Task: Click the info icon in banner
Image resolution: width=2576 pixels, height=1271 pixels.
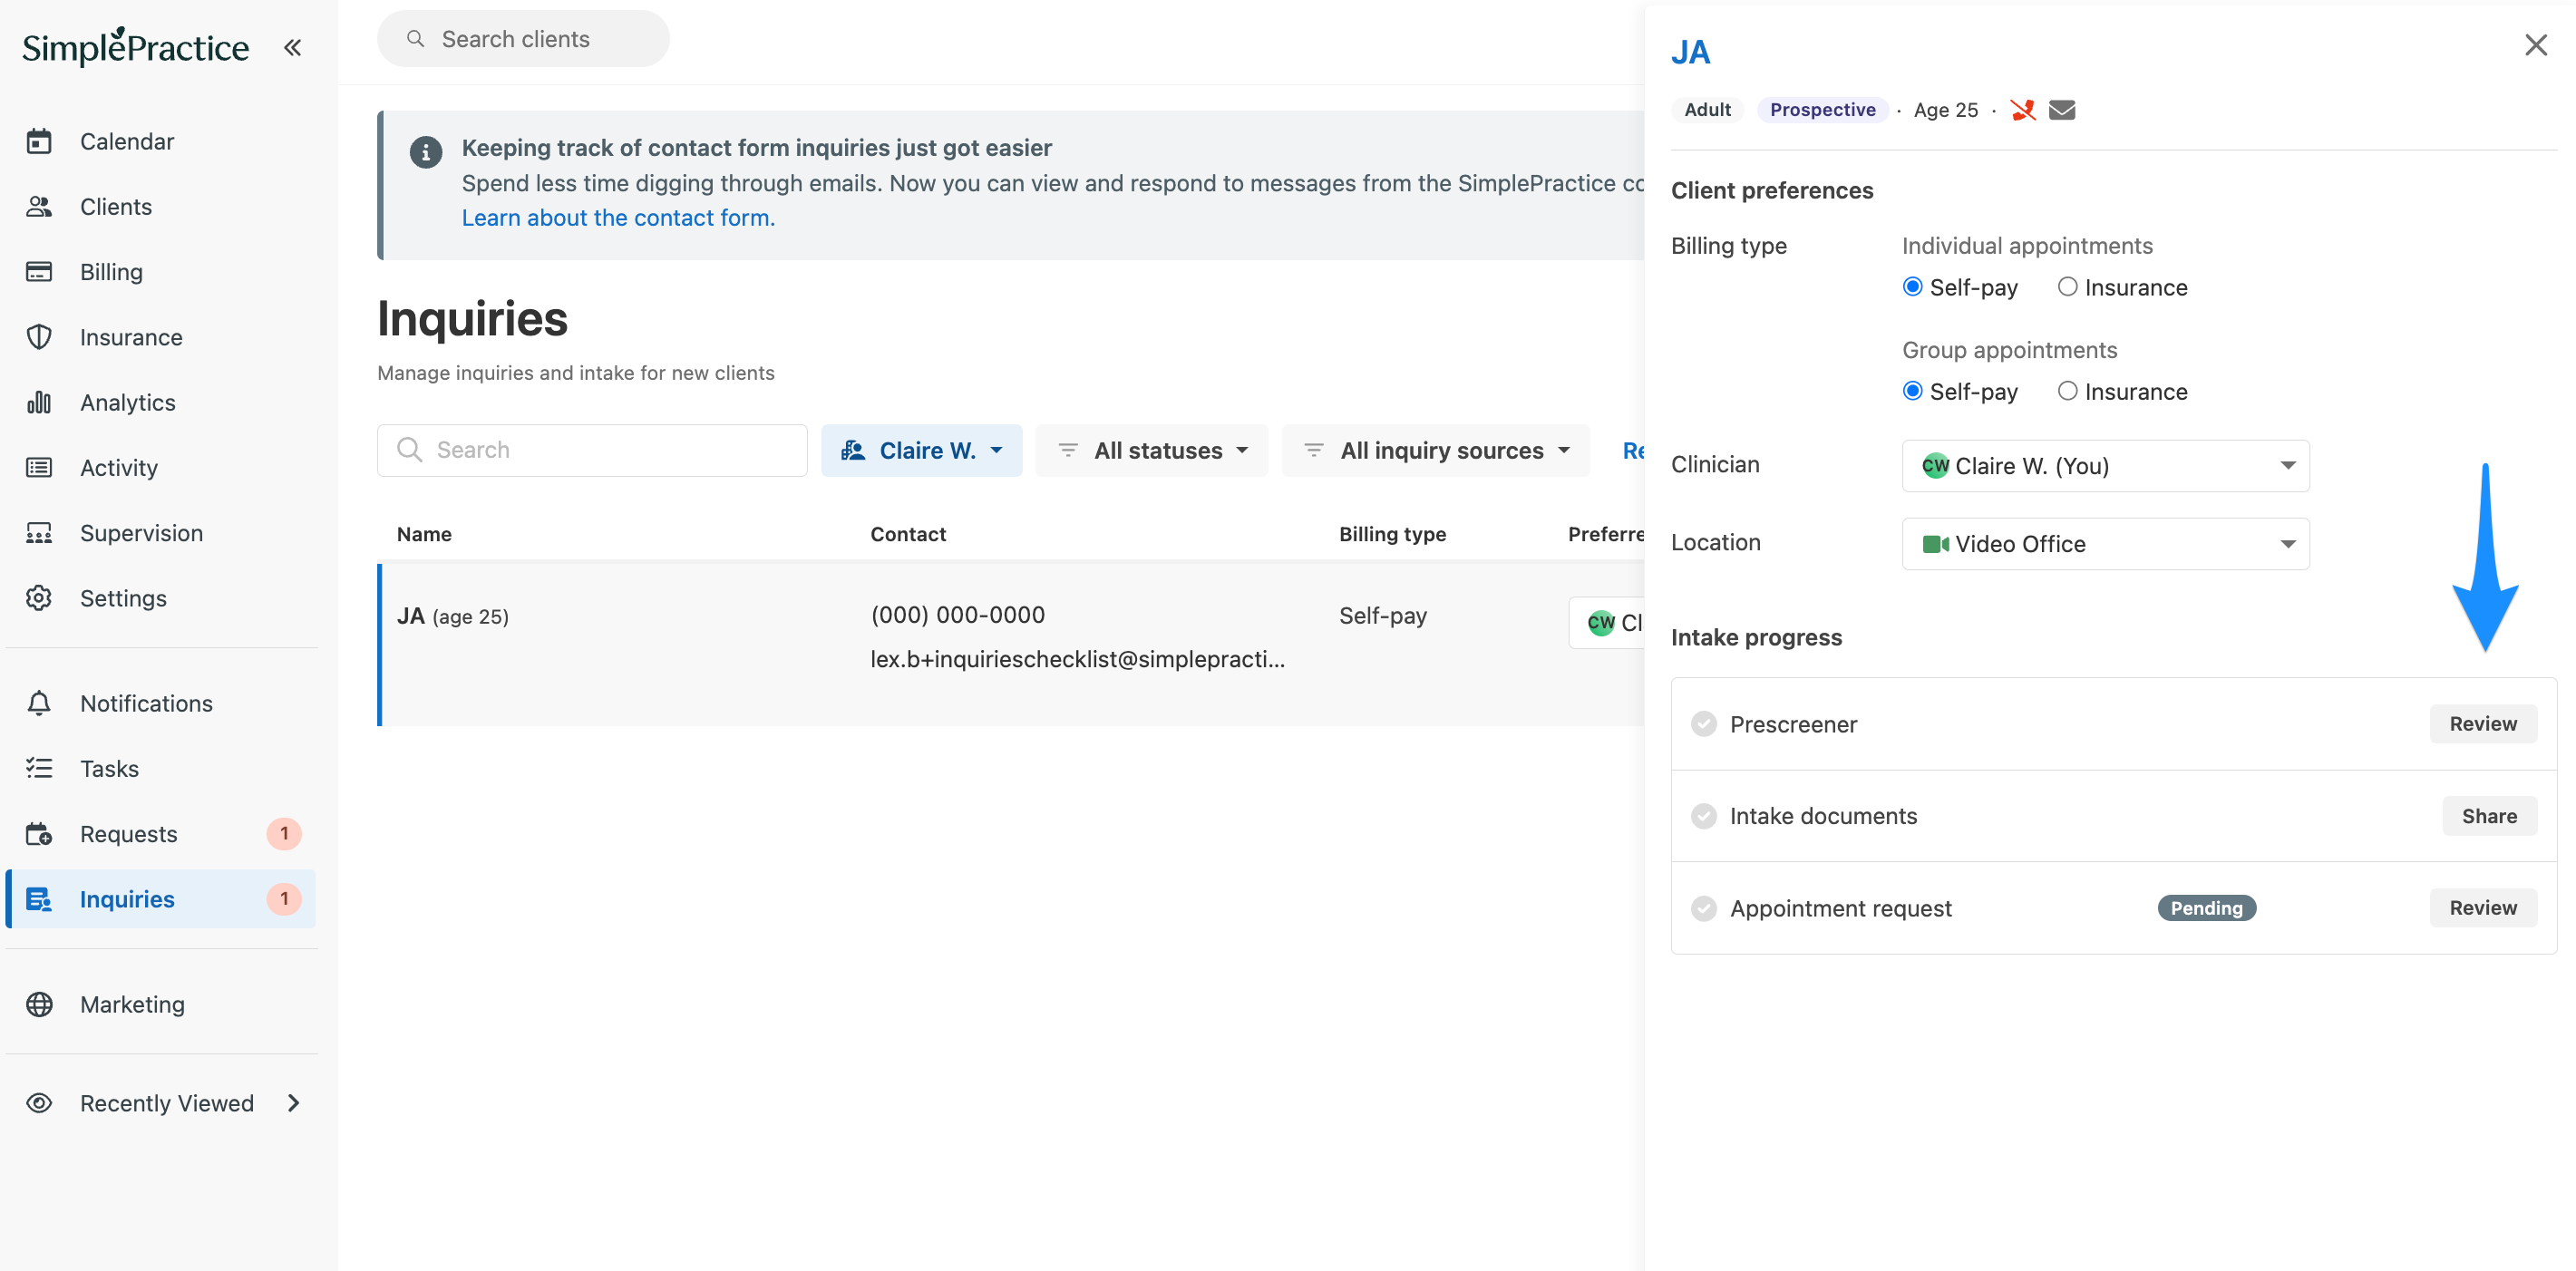Action: 426,151
